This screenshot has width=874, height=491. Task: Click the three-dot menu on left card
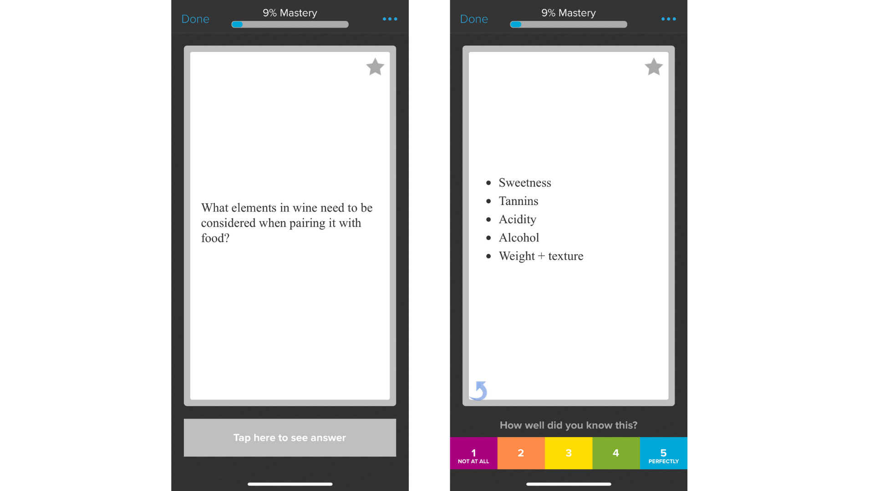tap(390, 18)
